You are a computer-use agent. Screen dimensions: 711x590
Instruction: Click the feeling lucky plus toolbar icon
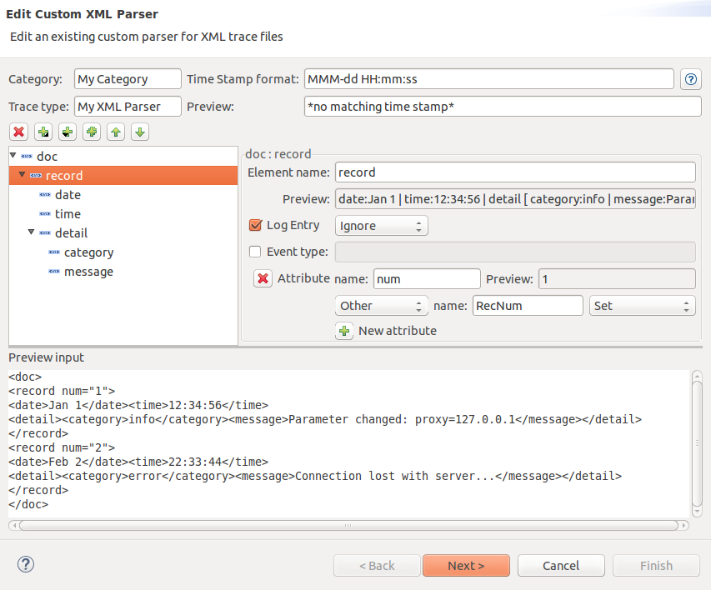click(x=92, y=132)
